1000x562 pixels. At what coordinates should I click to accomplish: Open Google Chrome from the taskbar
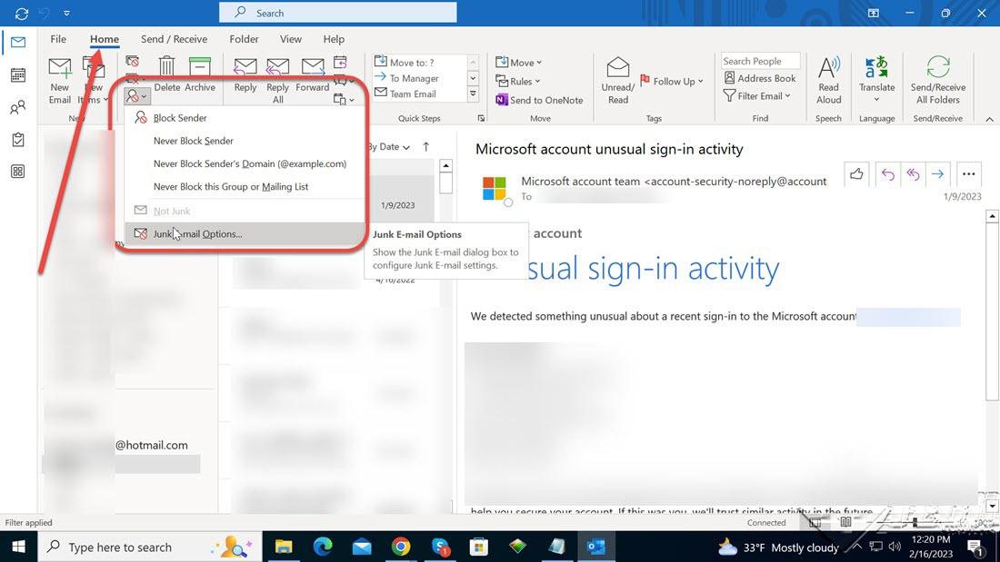[401, 547]
